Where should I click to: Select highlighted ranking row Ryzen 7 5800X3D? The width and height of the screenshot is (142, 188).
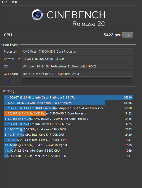[x=68, y=113]
